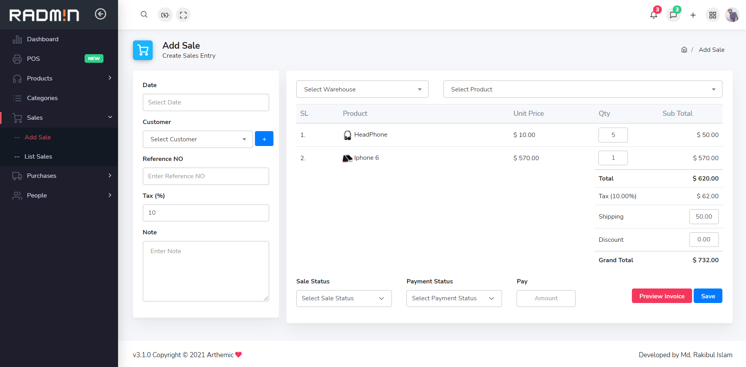Viewport: 746px width, 367px height.
Task: Click the Tax (%) input field
Action: coord(206,213)
